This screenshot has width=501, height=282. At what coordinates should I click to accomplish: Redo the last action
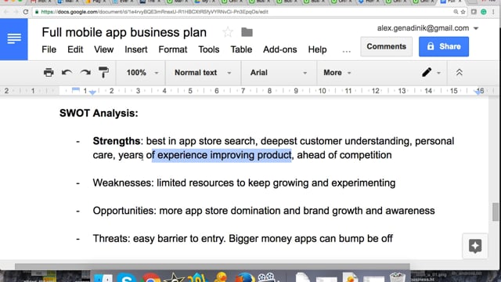[x=85, y=73]
